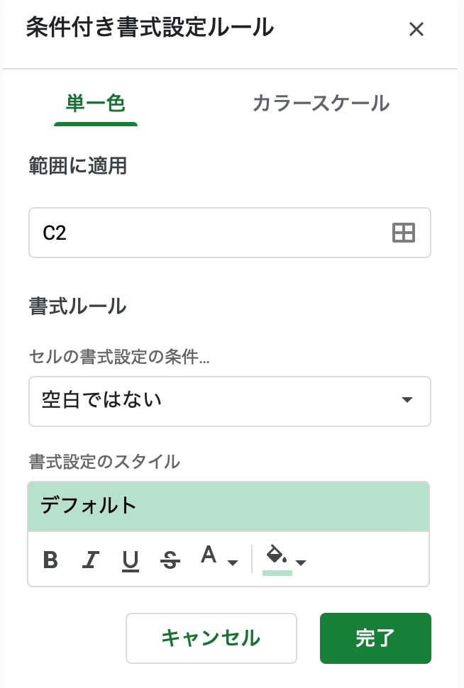The height and width of the screenshot is (688, 464).
Task: Apply bold formatting in the style editor
Action: click(x=50, y=560)
